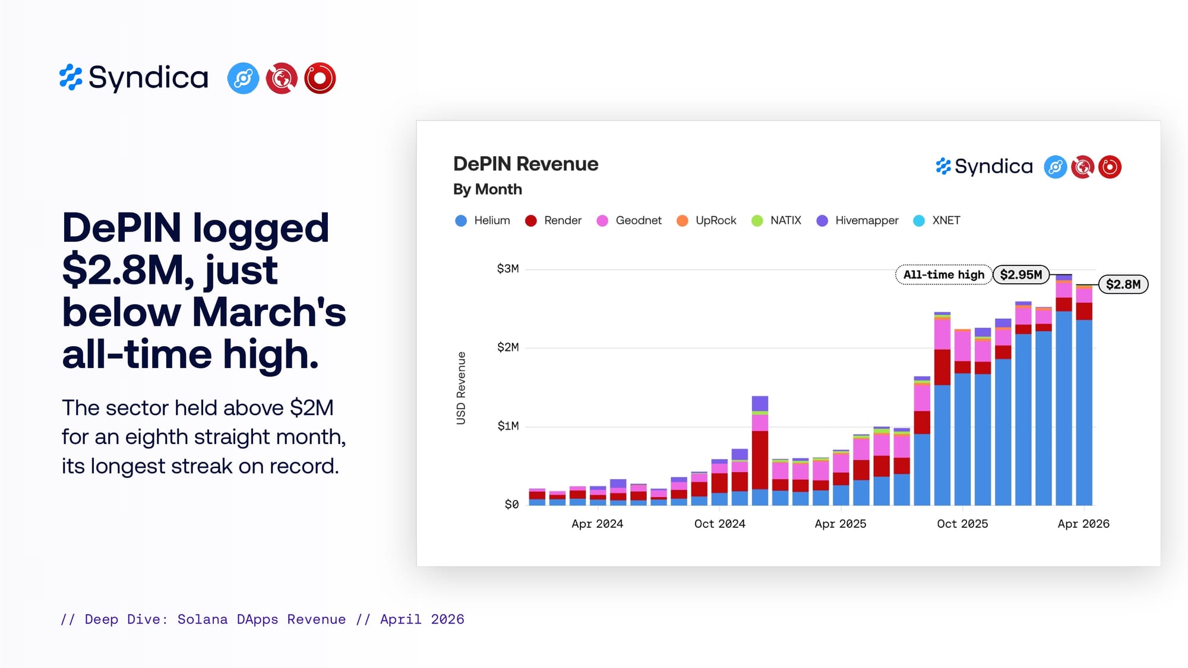Toggle the Geodnet legend entry
The height and width of the screenshot is (668, 1188).
coord(629,220)
